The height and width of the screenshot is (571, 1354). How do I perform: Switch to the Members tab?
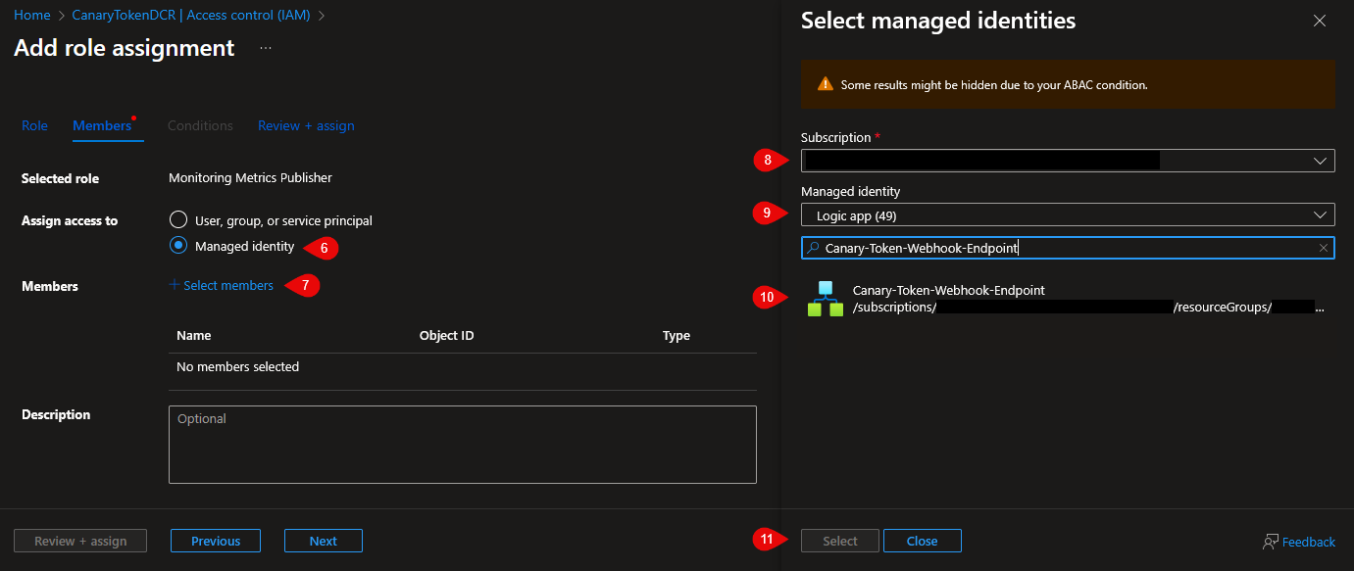pyautogui.click(x=102, y=125)
